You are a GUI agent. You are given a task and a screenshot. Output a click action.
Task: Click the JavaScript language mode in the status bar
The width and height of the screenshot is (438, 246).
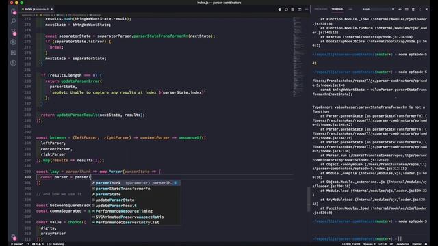(x=402, y=244)
